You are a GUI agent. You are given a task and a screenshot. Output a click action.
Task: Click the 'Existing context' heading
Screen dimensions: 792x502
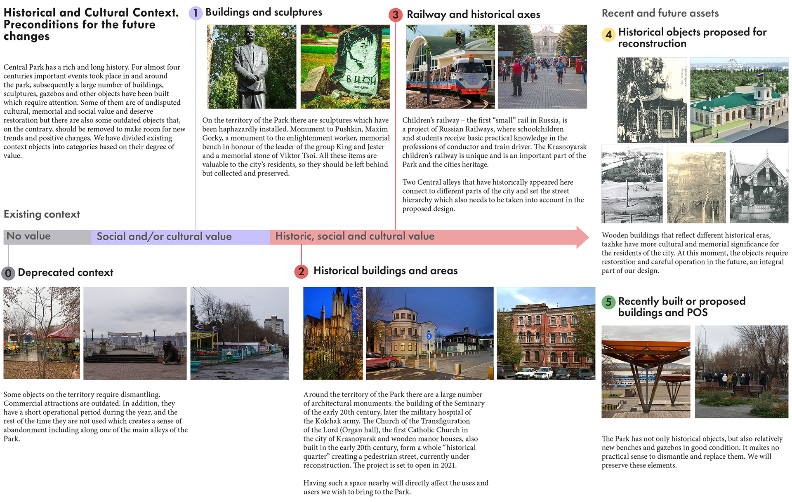(42, 214)
